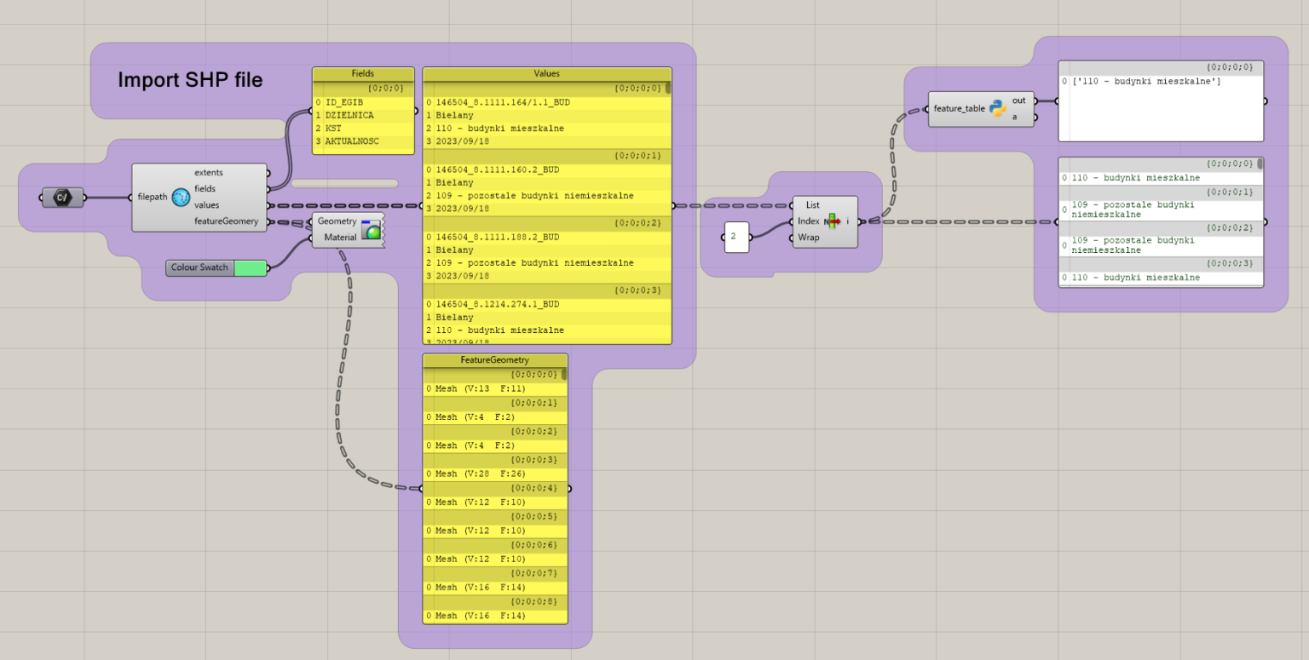This screenshot has width=1309, height=660.
Task: Click the extents output port on the SHP component
Action: click(x=269, y=172)
